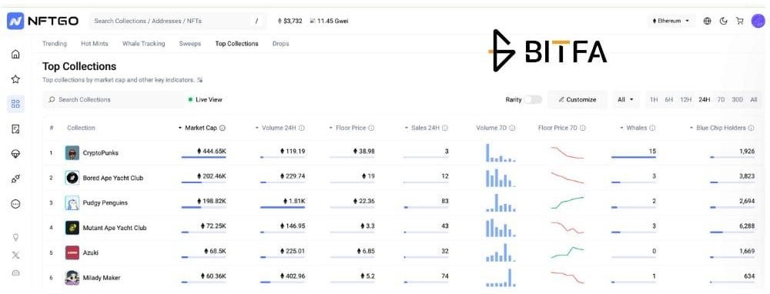Select the All time range option
Screen dimensions: 770x294
[x=754, y=99]
